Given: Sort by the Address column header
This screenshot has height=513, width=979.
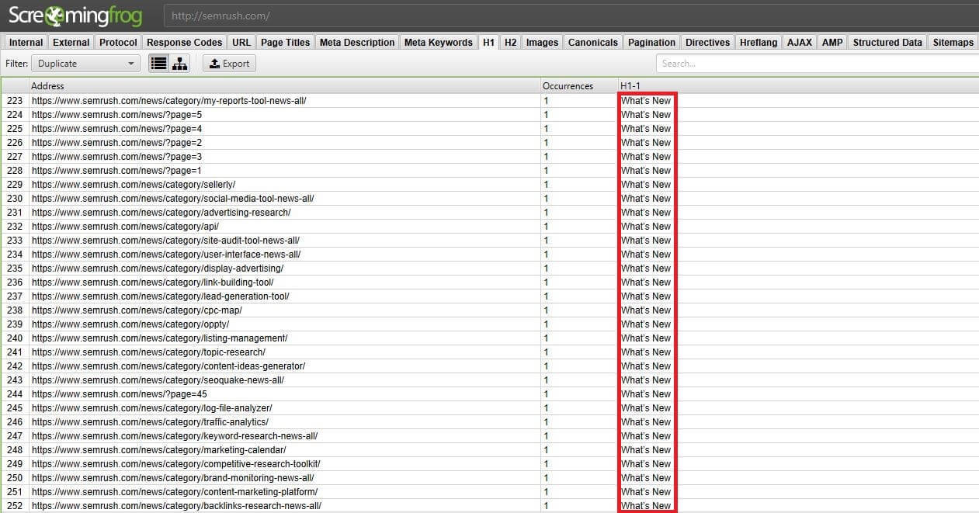Looking at the screenshot, I should click(x=283, y=86).
